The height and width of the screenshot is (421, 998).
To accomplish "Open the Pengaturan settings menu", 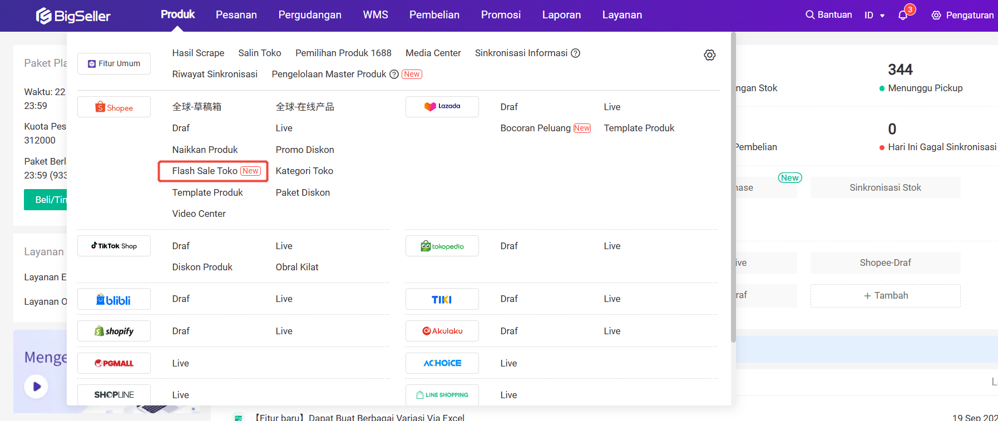I will 962,15.
